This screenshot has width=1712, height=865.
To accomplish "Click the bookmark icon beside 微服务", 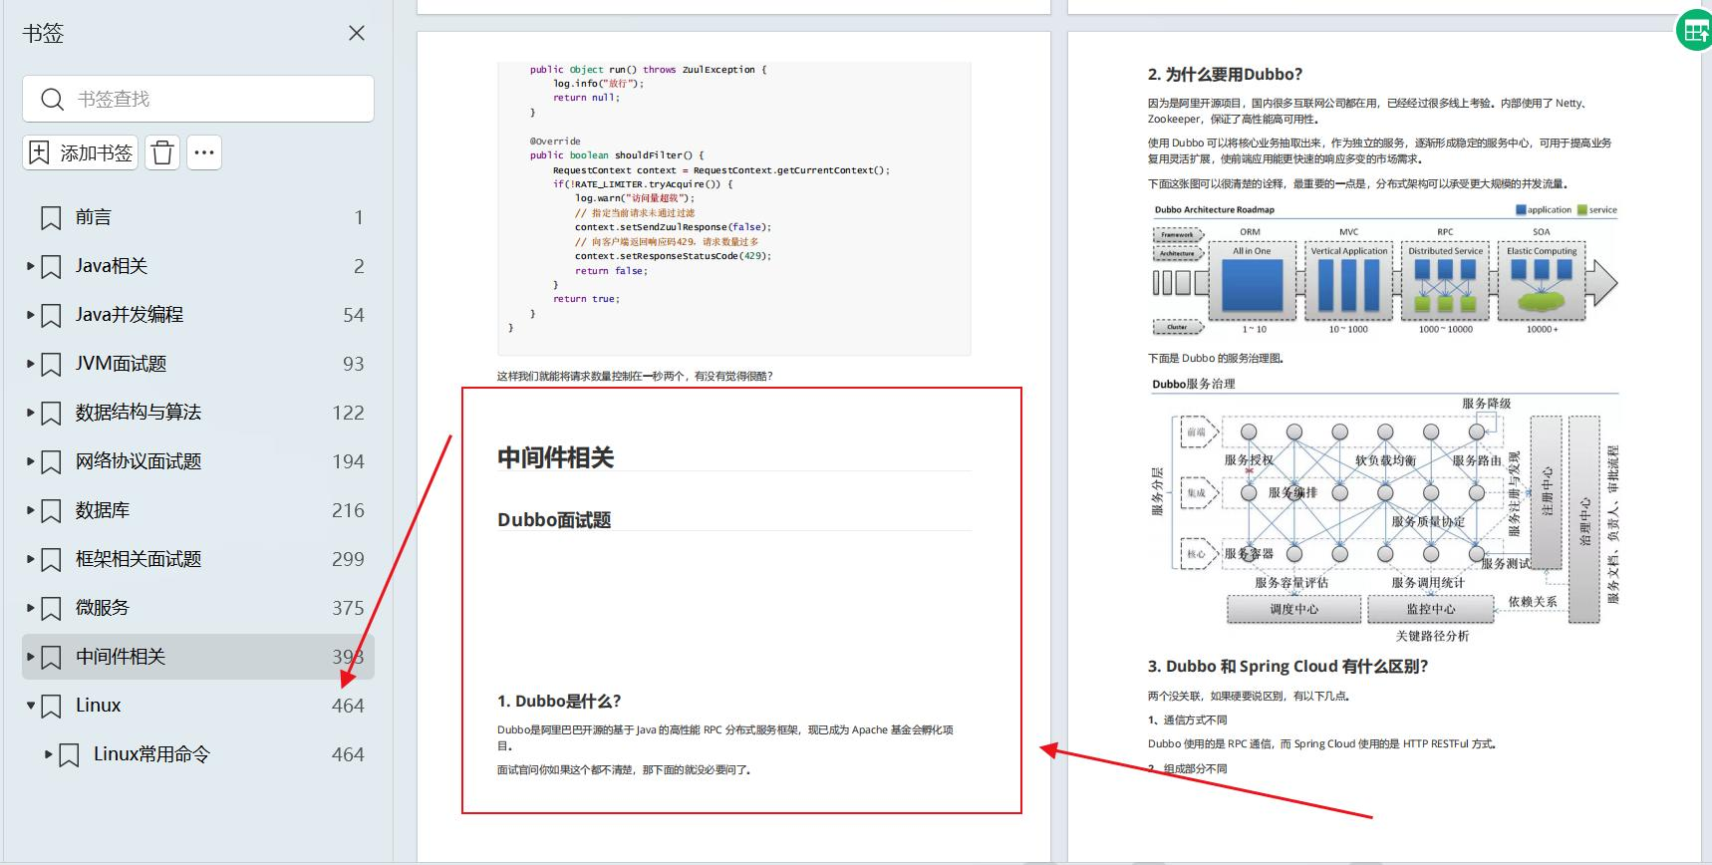I will click(51, 609).
